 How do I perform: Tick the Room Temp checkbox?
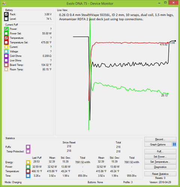click(x=6, y=69)
